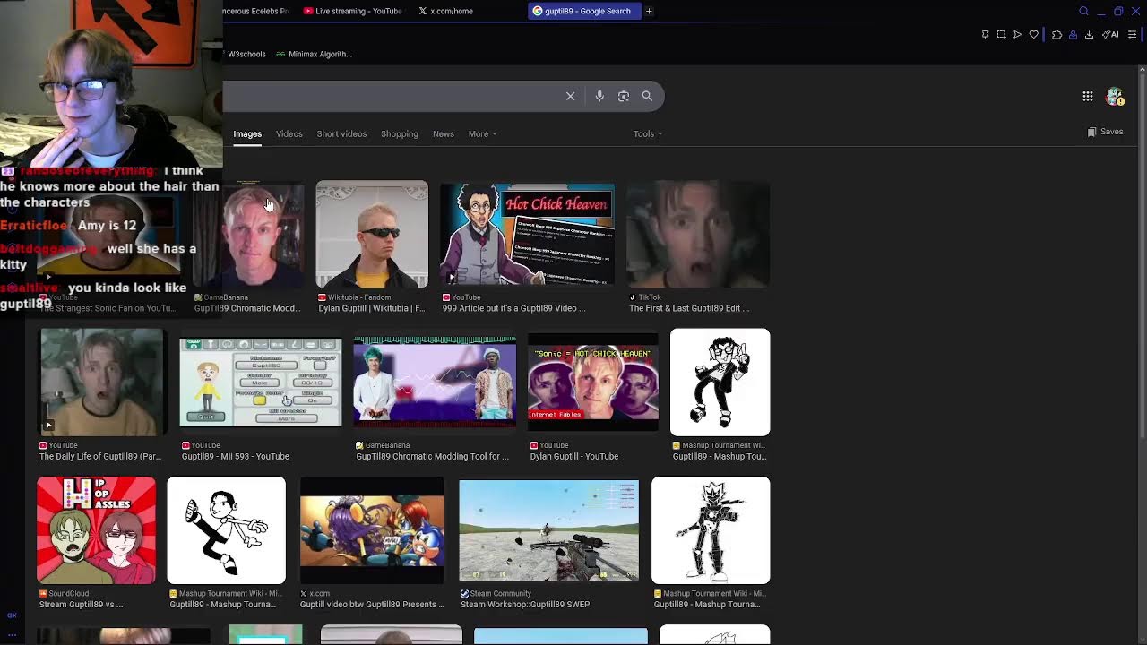This screenshot has height=645, width=1147.
Task: Click 'The First & Last Guptill89 Edit' caption
Action: 689,308
